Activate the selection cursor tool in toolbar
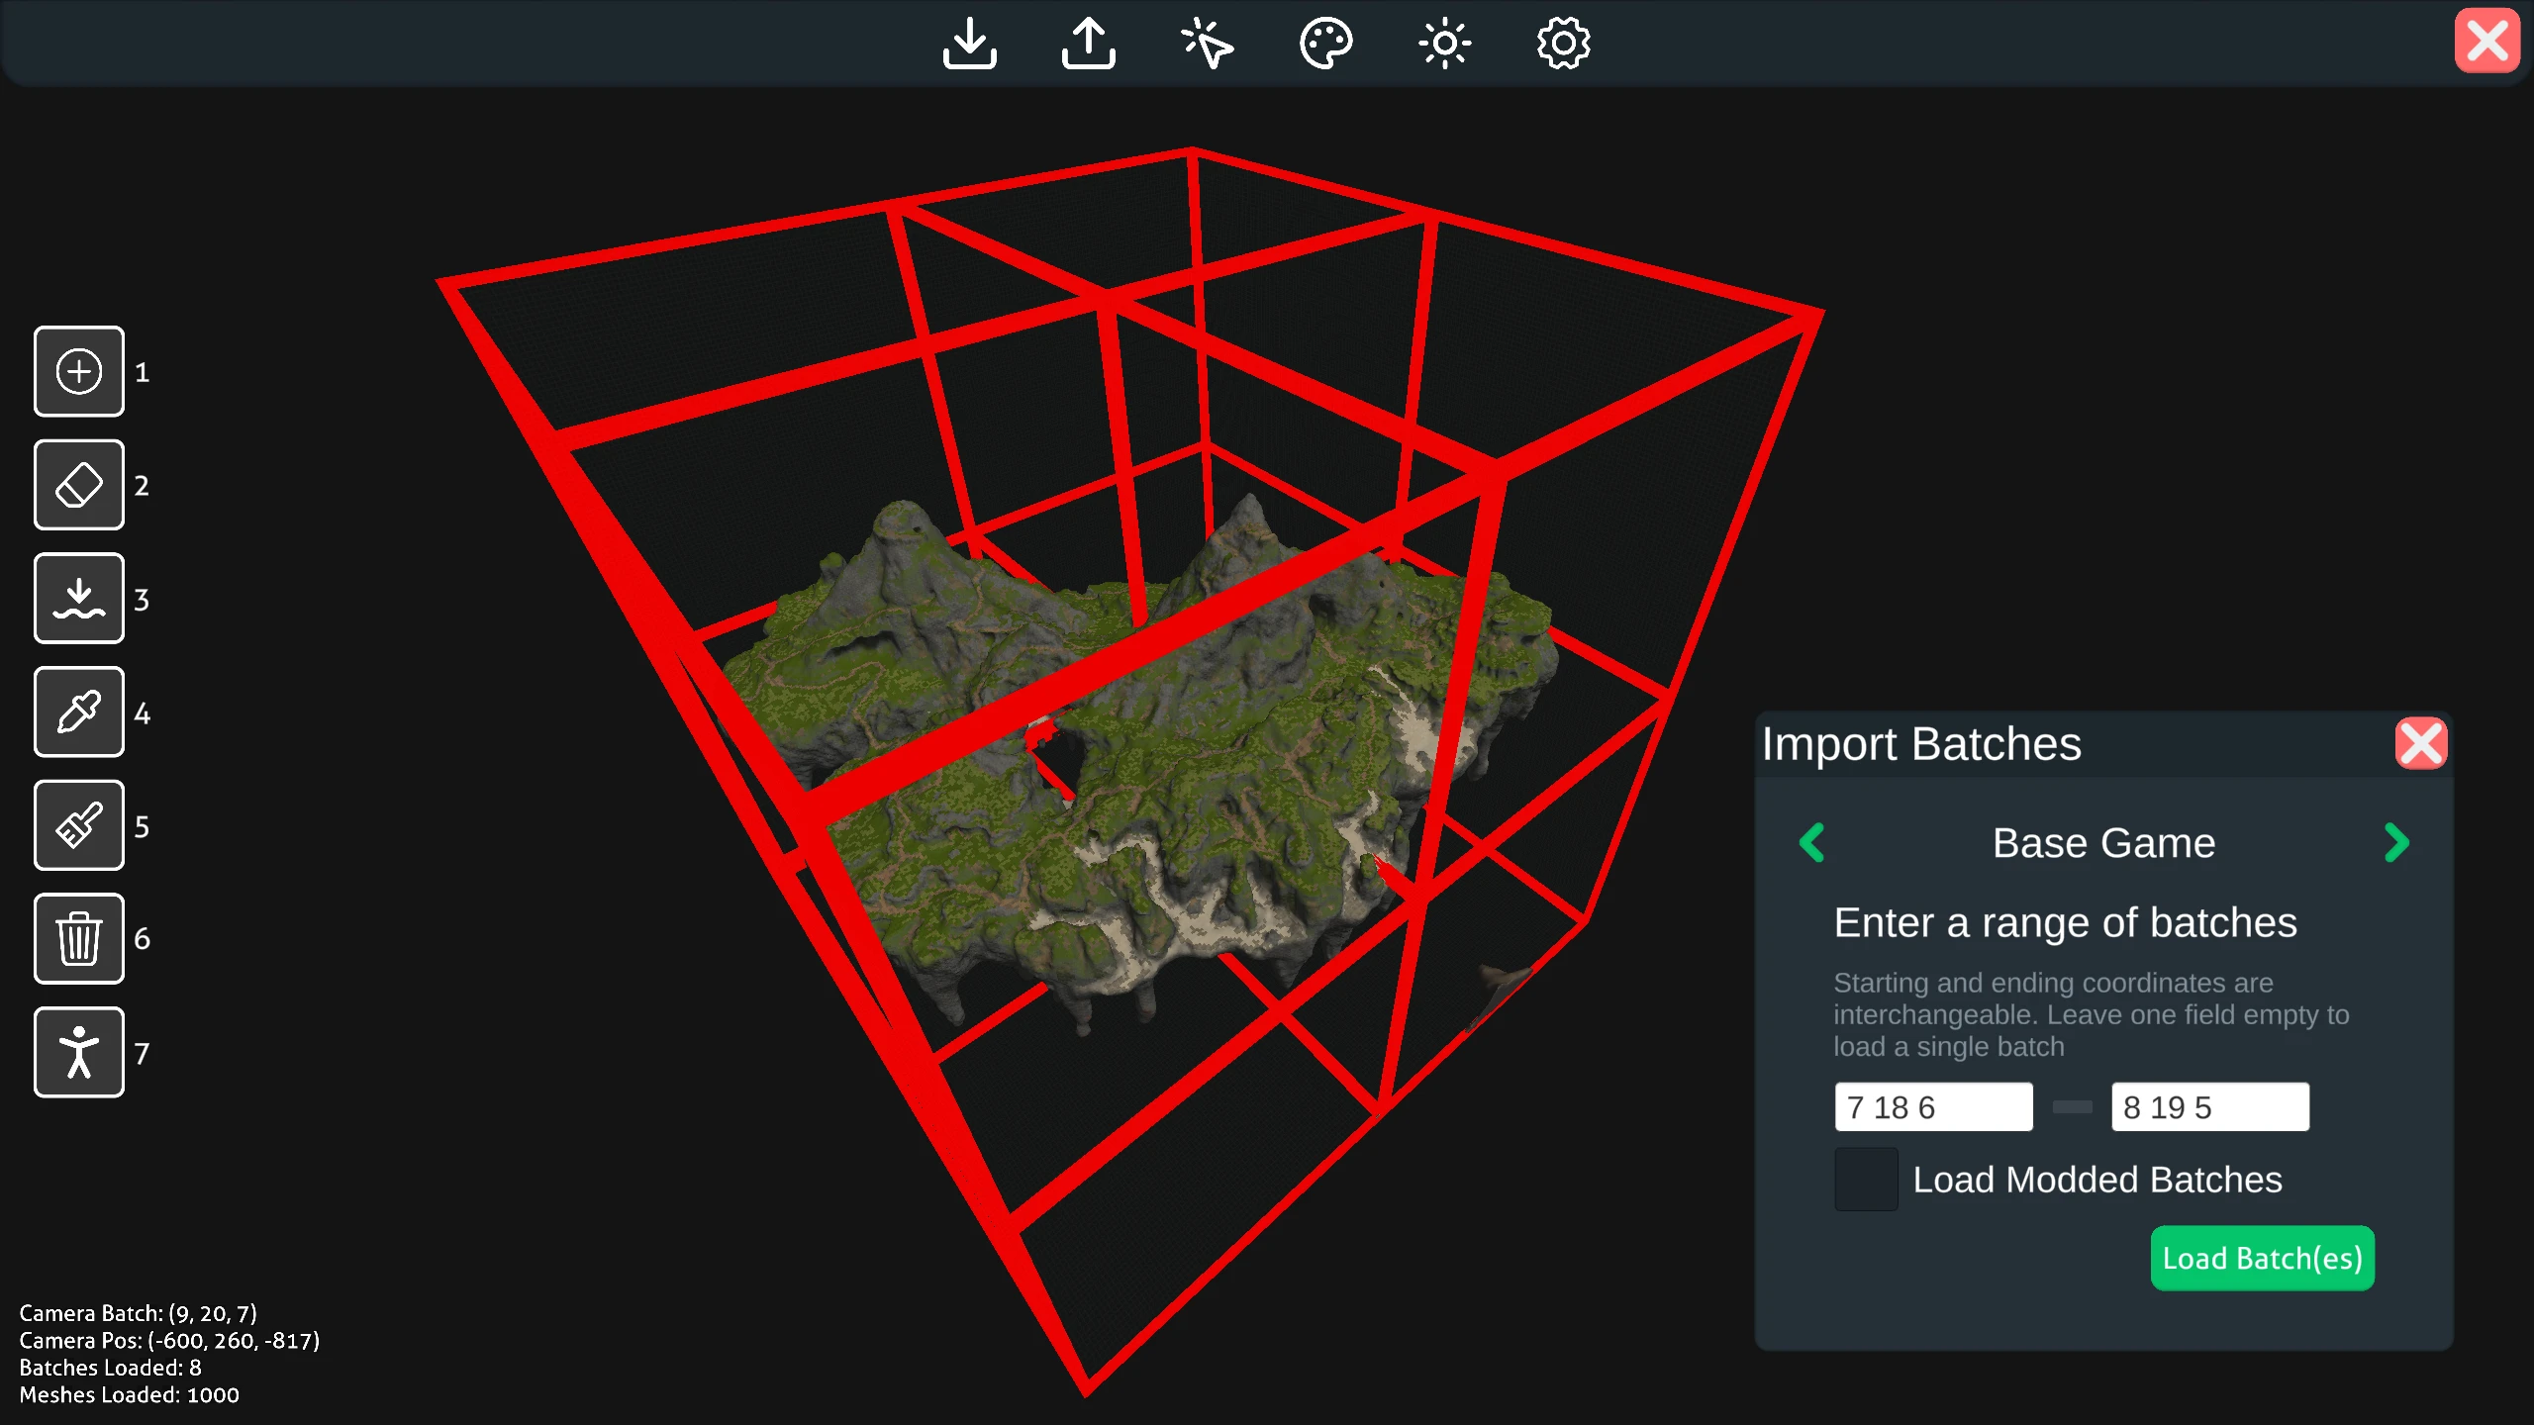This screenshot has width=2534, height=1425. pos(1207,44)
